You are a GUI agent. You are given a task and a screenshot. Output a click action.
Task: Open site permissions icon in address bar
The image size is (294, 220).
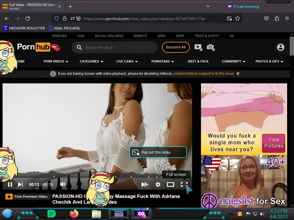click(x=72, y=19)
